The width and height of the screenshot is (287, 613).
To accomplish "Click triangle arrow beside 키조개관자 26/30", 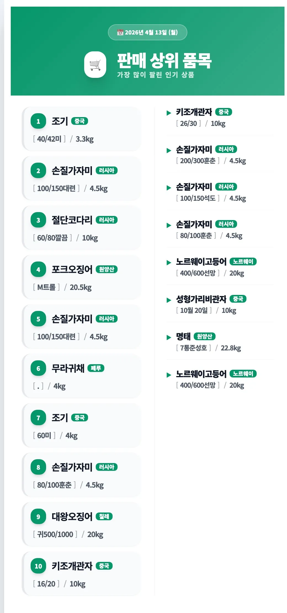I will [x=169, y=113].
